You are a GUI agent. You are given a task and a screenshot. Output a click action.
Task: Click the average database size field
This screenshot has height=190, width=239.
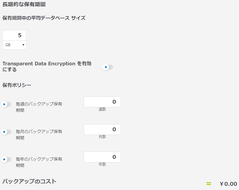[14, 35]
